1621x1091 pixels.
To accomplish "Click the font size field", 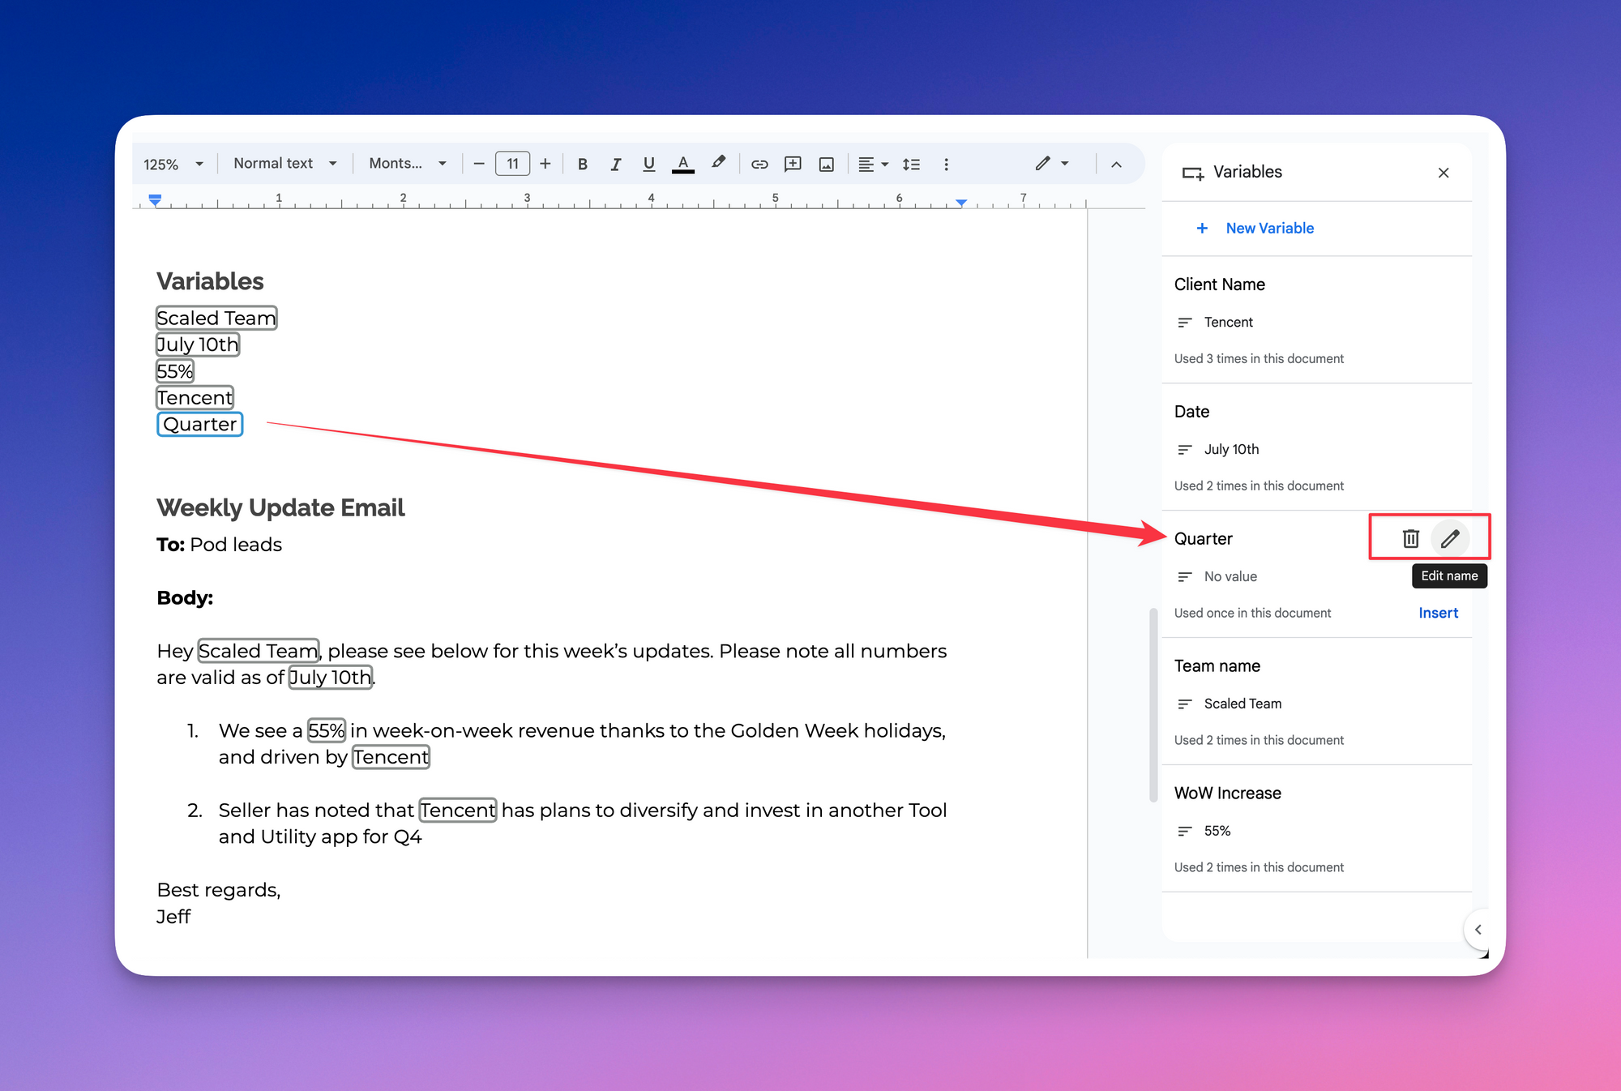I will [512, 165].
